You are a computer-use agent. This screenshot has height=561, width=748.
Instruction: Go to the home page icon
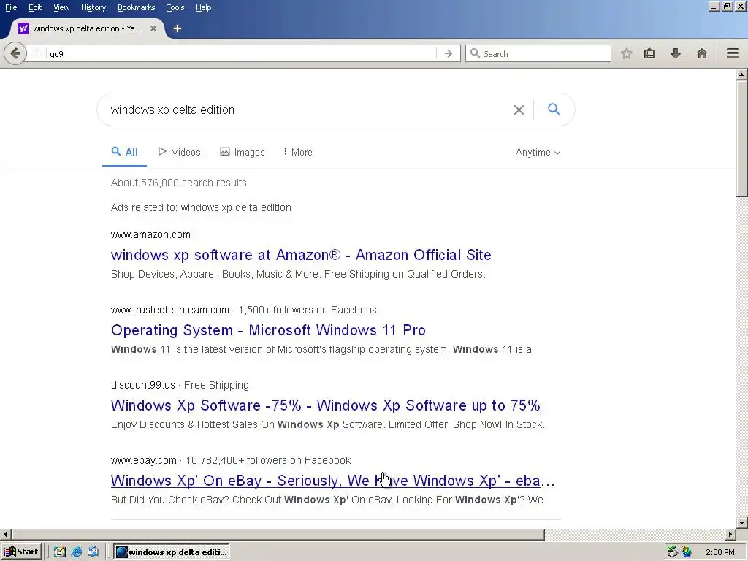click(x=701, y=53)
